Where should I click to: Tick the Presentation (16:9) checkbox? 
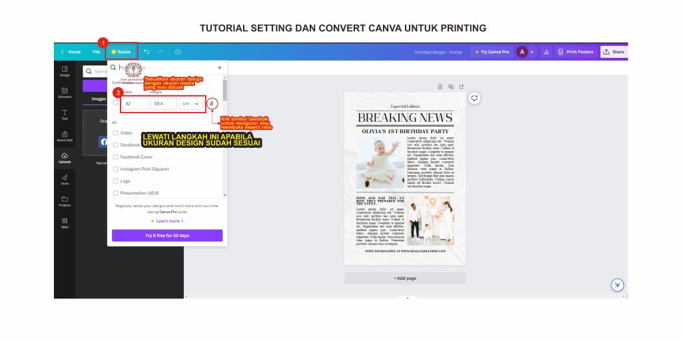[x=115, y=192]
